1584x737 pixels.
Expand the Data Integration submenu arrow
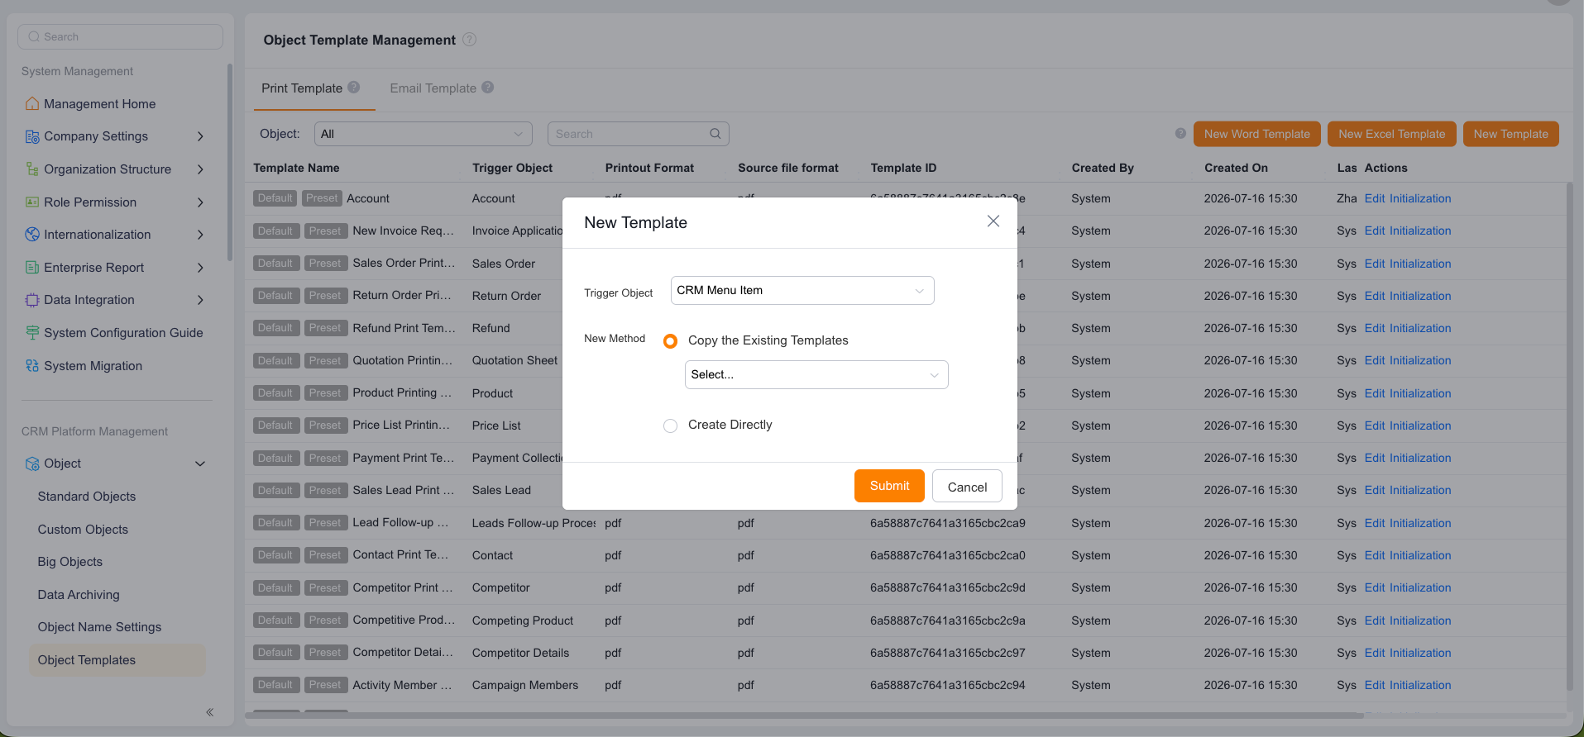[x=200, y=300]
